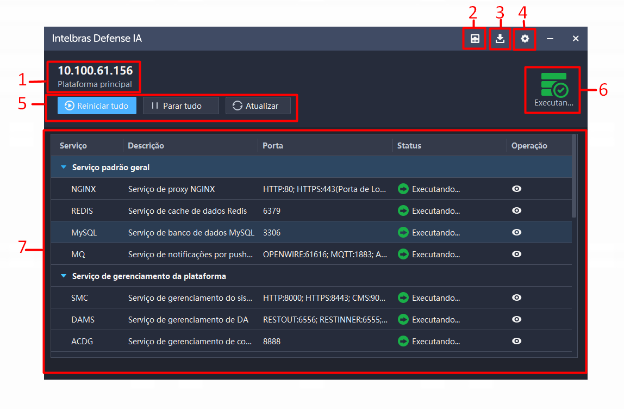Click the MySQL green running status icon
The width and height of the screenshot is (624, 409).
tap(403, 233)
